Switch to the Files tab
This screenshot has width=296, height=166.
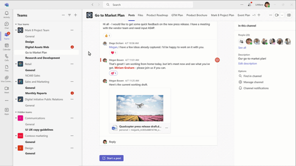(140, 15)
